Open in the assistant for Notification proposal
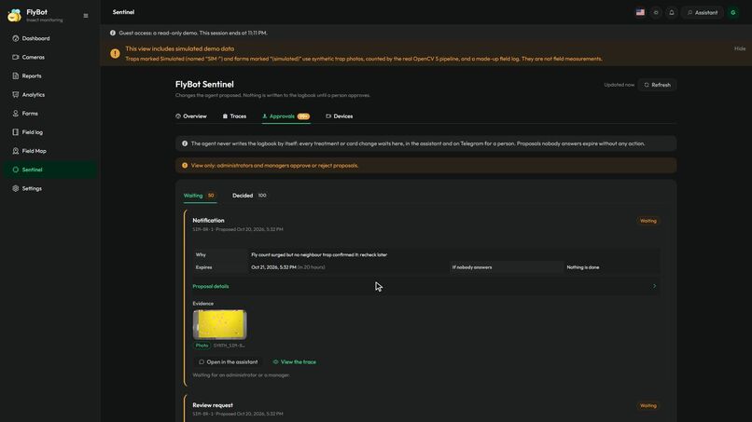 (x=229, y=362)
